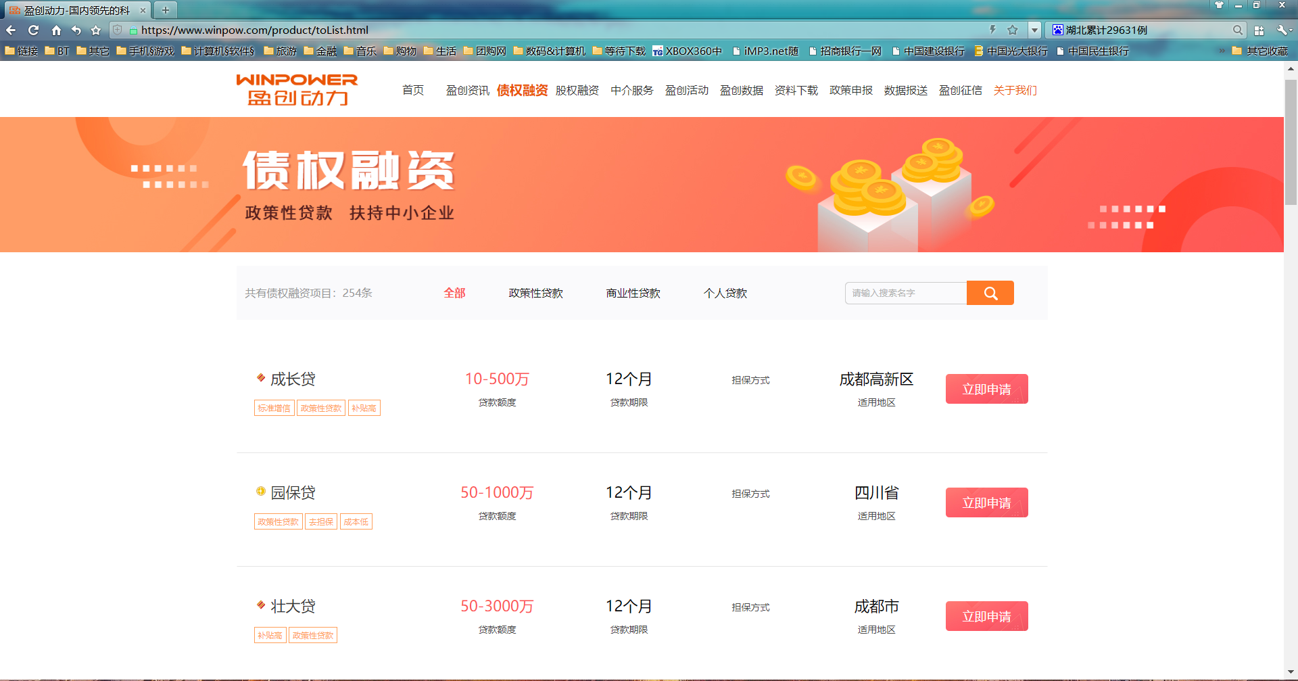Open a new tab with plus button
This screenshot has height=681, width=1298.
(166, 10)
